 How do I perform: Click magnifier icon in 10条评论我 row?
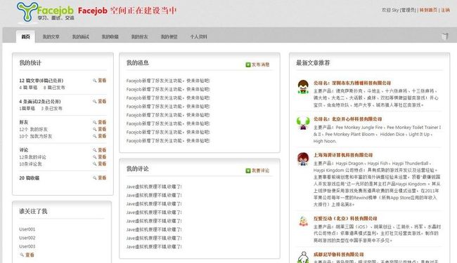pyautogui.click(x=95, y=164)
